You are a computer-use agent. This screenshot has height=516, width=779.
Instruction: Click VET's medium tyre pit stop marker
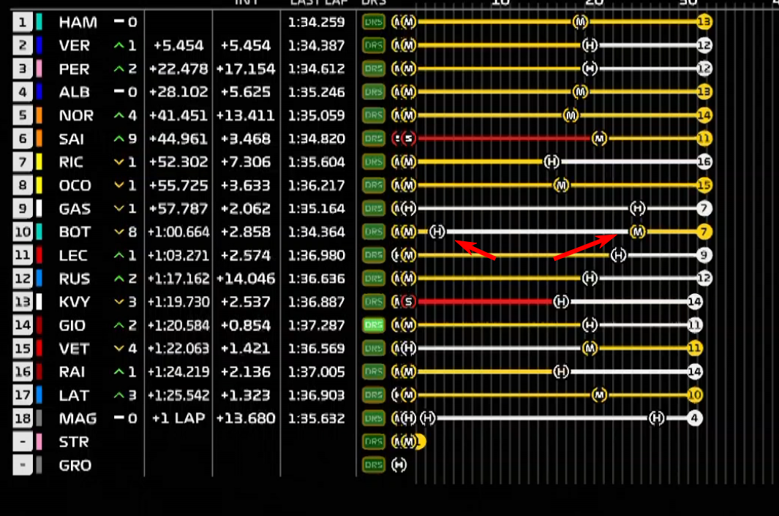590,348
